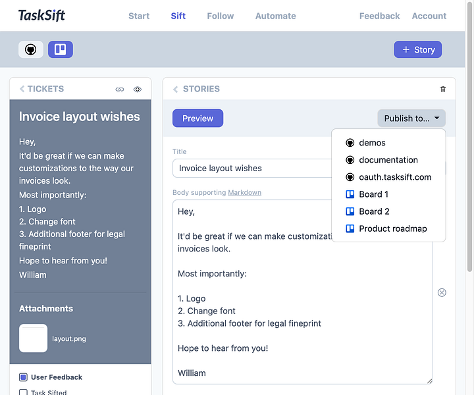This screenshot has height=395, width=474.
Task: Open the Markdown help link
Action: pos(244,192)
